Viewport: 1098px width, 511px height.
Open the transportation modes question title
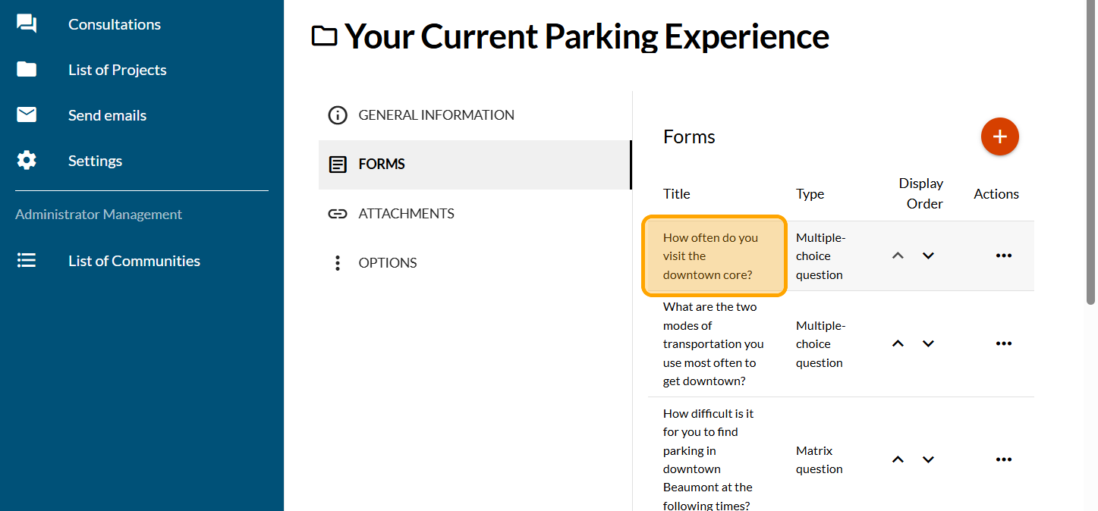point(713,343)
